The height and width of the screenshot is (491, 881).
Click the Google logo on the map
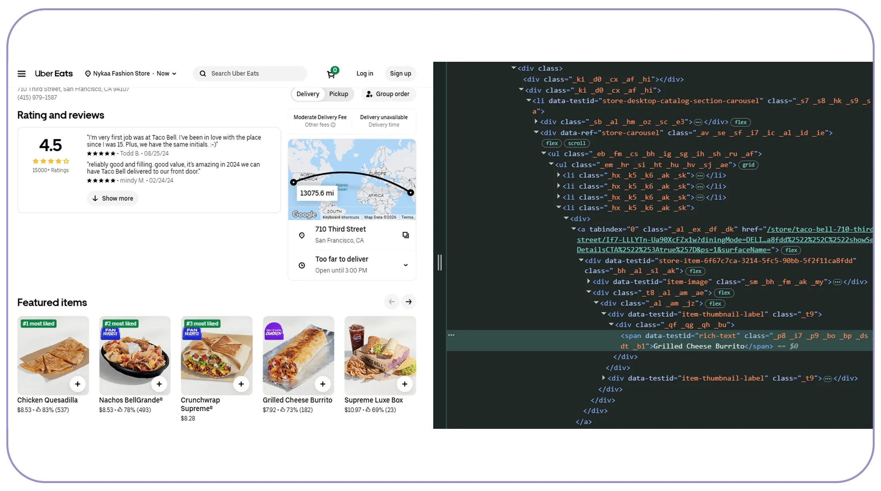304,214
